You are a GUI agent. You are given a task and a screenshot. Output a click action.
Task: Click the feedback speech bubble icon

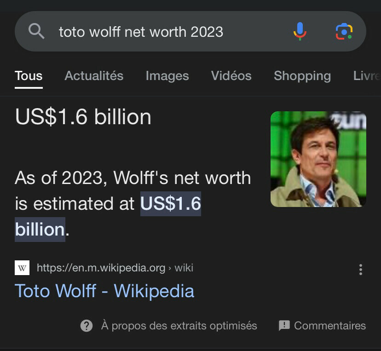click(284, 326)
